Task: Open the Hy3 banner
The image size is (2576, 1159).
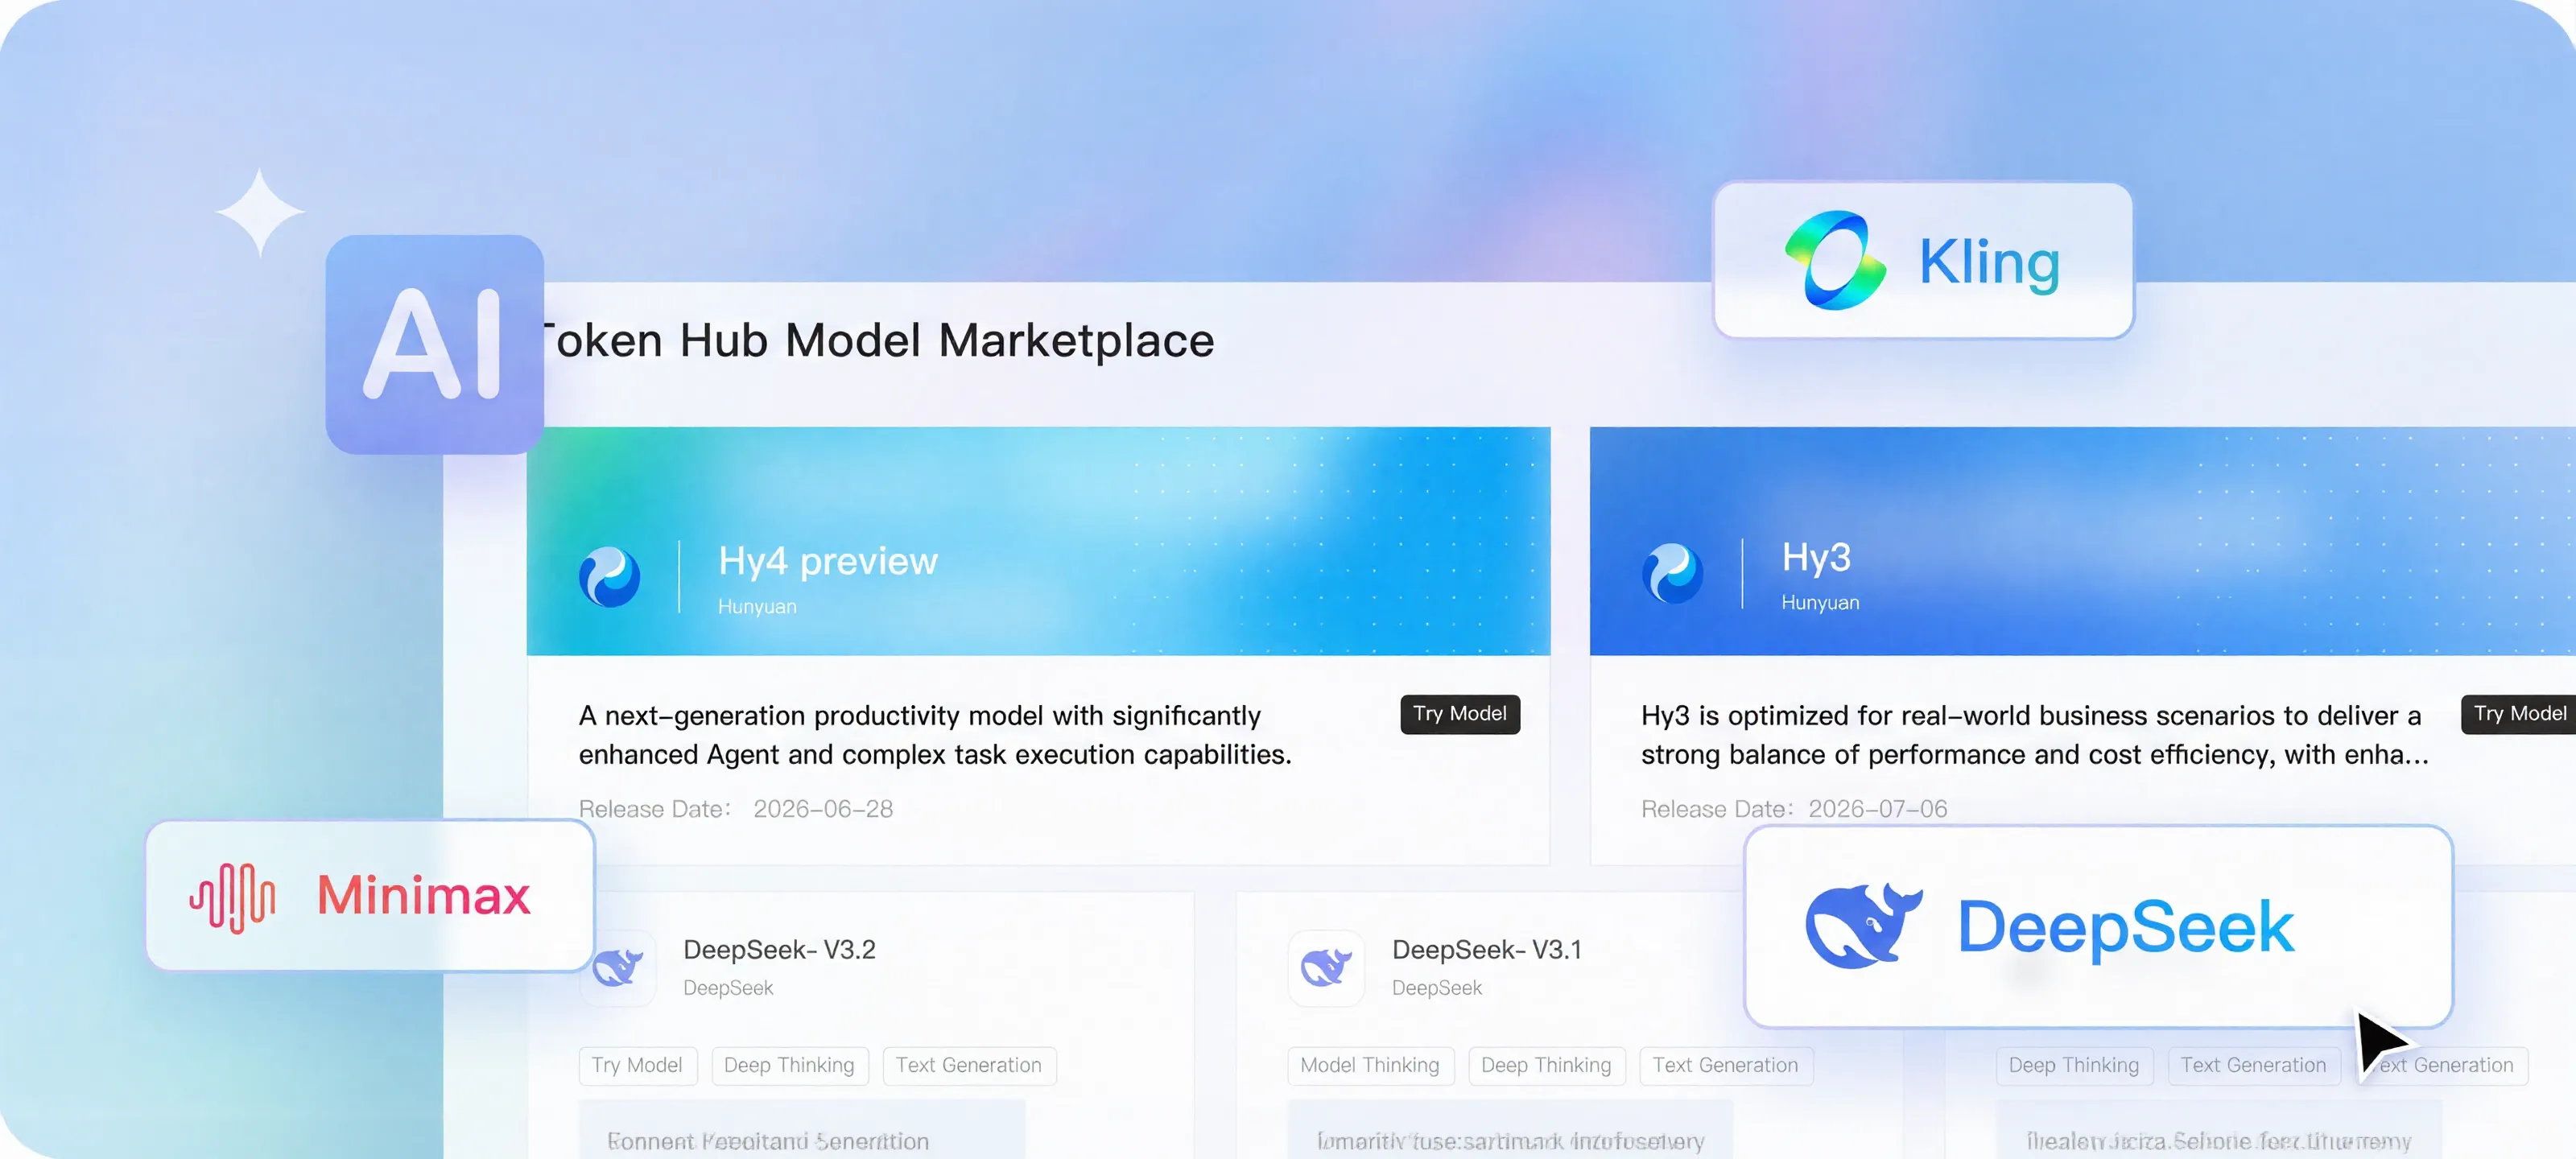Action: tap(2083, 541)
